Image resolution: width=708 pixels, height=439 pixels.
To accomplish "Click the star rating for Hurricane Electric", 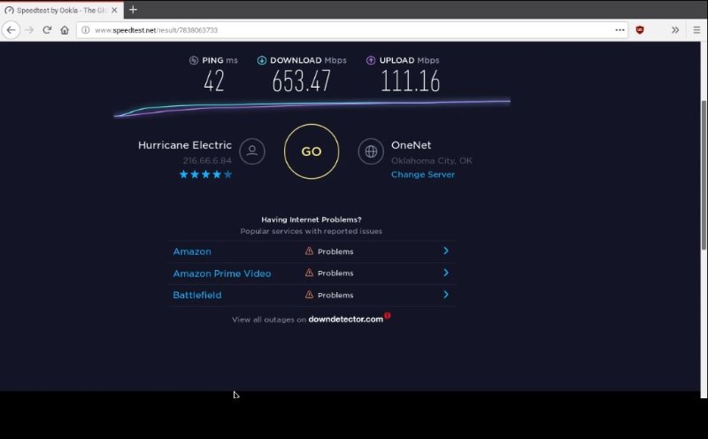I will (206, 174).
